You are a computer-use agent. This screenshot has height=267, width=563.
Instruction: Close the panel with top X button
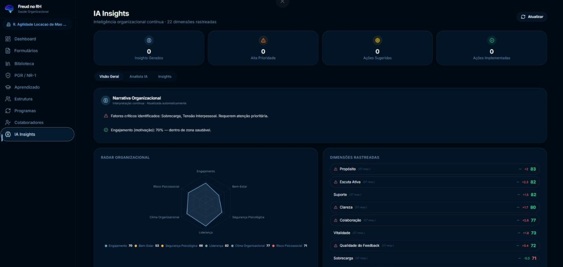point(282,2)
